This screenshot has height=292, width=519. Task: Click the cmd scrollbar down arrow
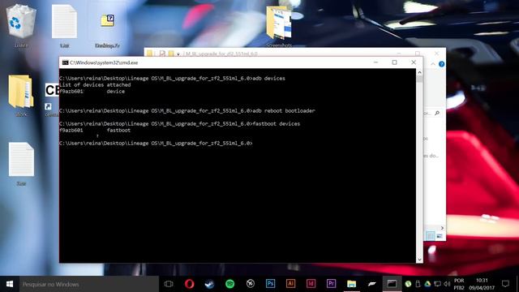pos(419,260)
